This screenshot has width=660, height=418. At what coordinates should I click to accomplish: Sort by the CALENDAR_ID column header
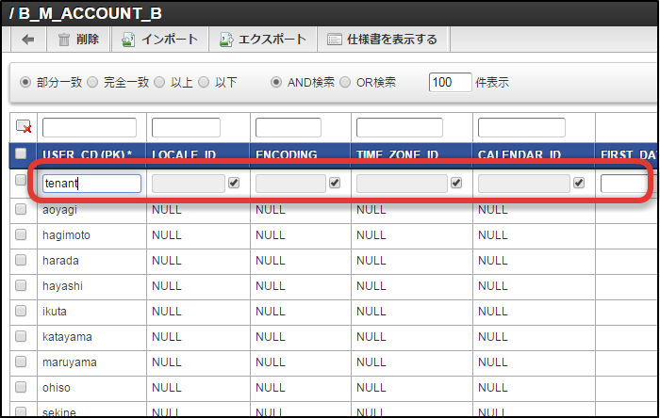(x=520, y=154)
